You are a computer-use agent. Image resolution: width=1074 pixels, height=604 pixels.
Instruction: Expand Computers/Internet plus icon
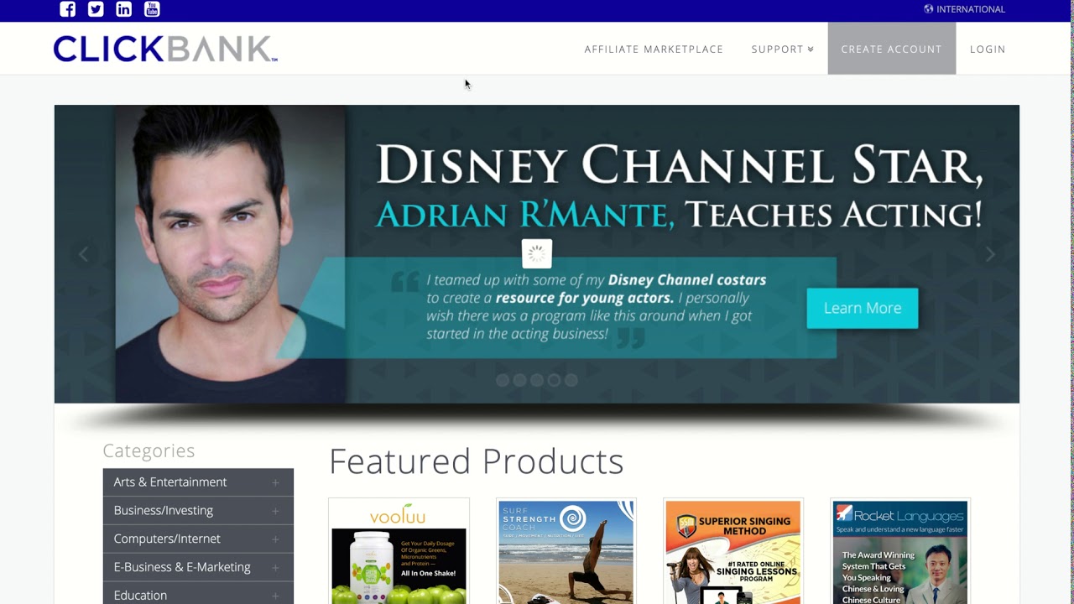click(x=275, y=539)
